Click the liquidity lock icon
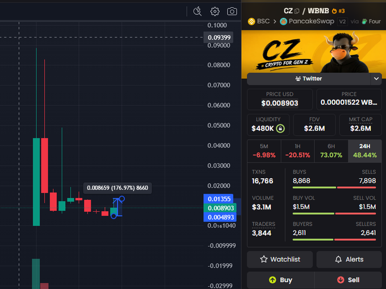Viewport: 386px width, 289px height. [x=280, y=128]
